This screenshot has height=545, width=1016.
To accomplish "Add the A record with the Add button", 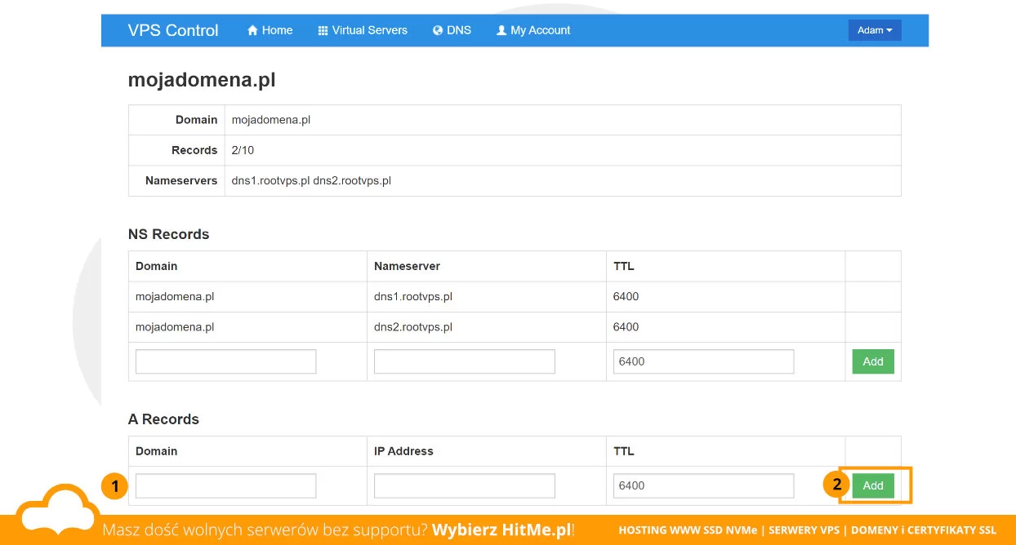I will click(x=873, y=485).
